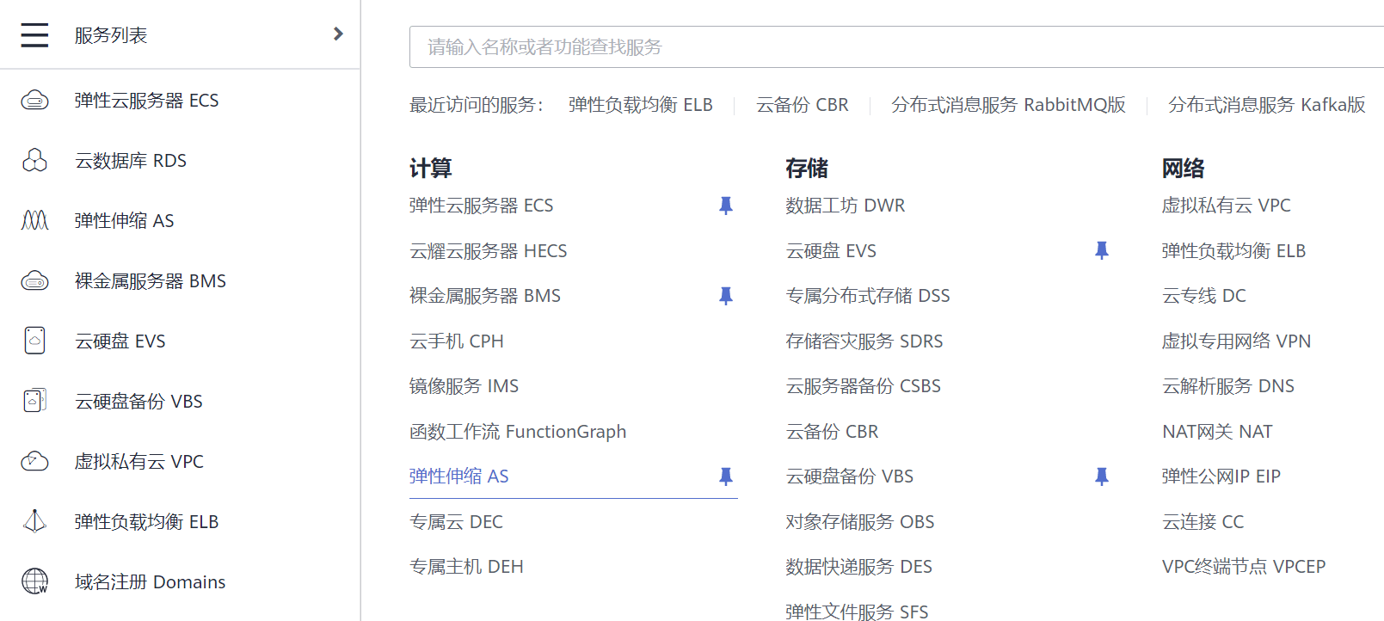1384x621 pixels.
Task: Unpin 弹性伸缩 AS in 计算 list
Action: [x=726, y=477]
